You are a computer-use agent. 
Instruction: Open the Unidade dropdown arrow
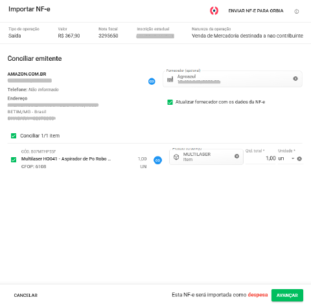click(293, 158)
